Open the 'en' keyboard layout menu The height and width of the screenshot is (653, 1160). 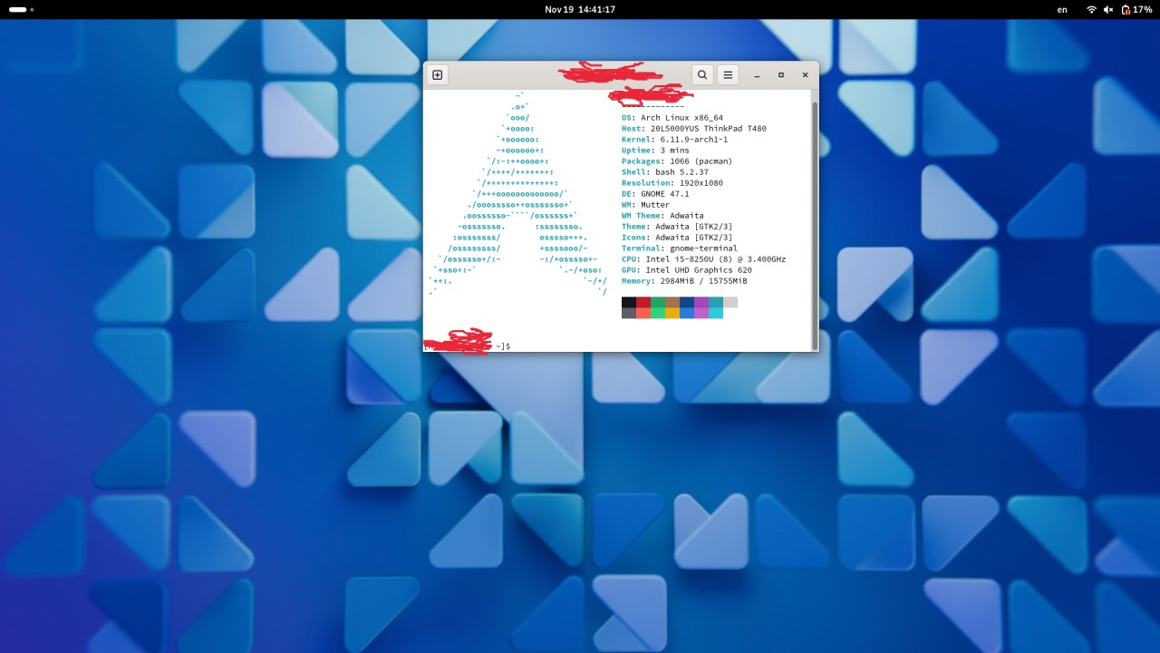pos(1062,9)
